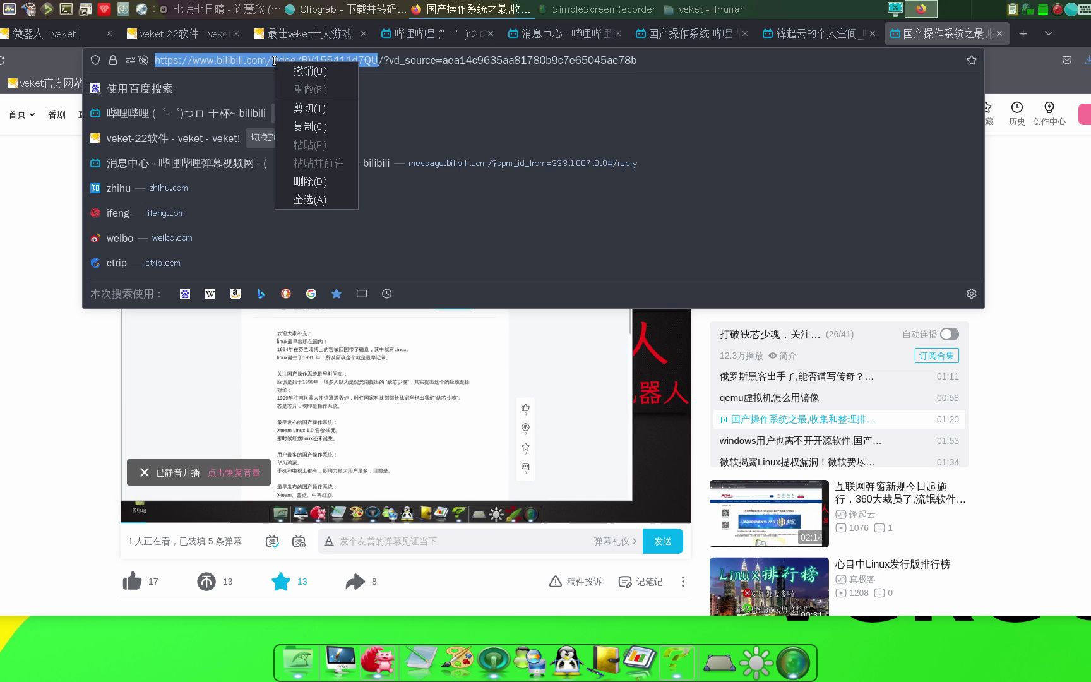1091x682 pixels.
Task: Search history via clock shortcut icon
Action: pyautogui.click(x=387, y=294)
